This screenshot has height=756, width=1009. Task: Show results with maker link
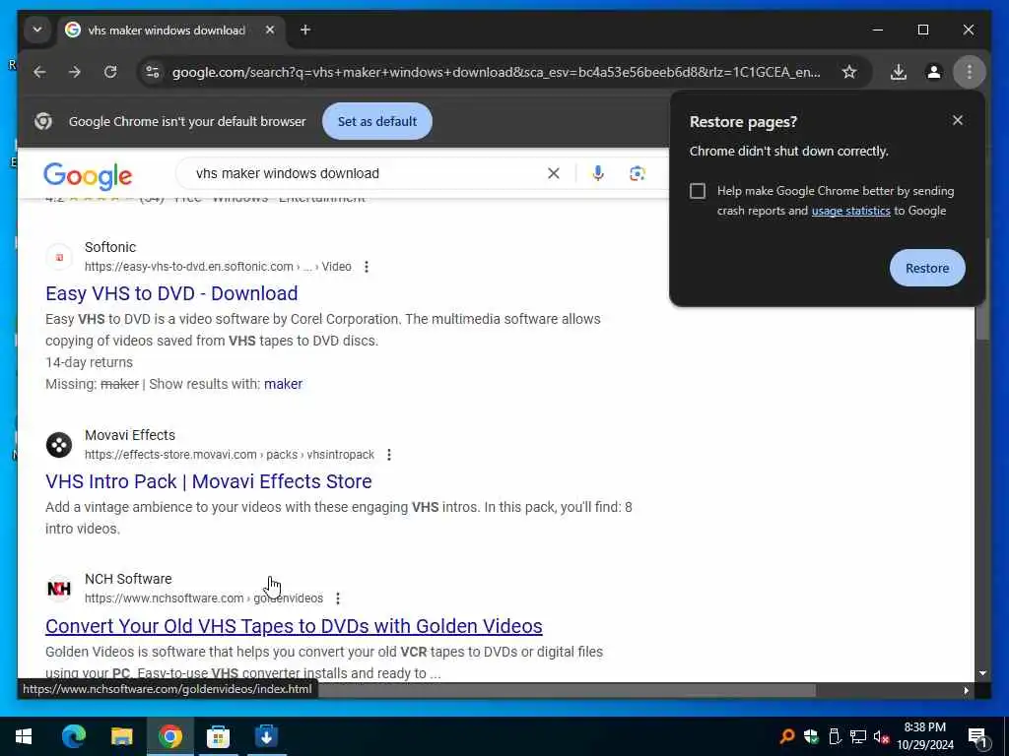coord(283,384)
